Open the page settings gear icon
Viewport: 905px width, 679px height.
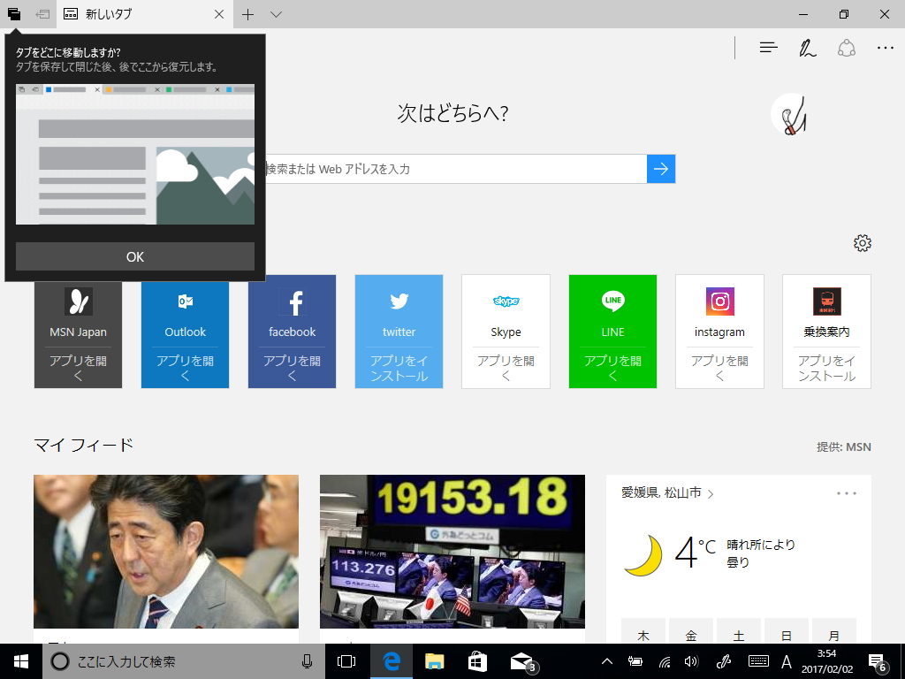pyautogui.click(x=863, y=243)
